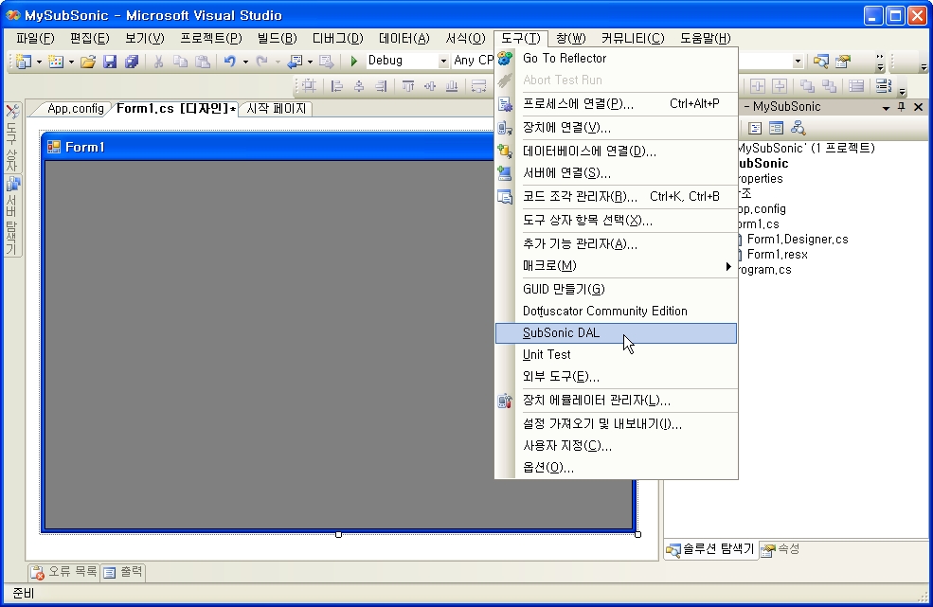Select 데이터베이스에 연결(D)... menu item
Screen dimensions: 933x607
coord(616,152)
